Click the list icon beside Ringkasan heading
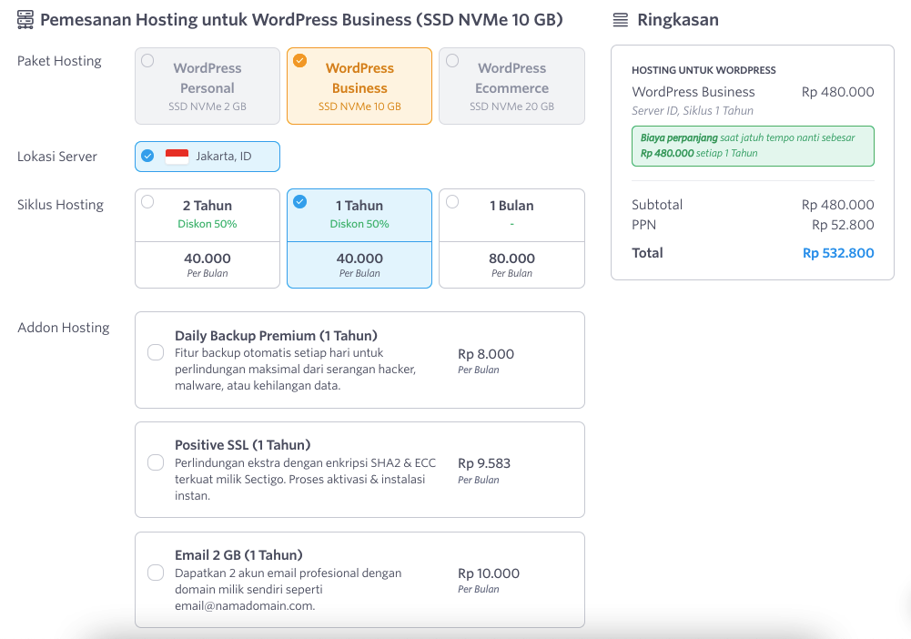The height and width of the screenshot is (639, 911). pos(621,20)
